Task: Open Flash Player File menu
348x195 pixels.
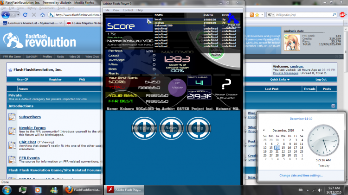Action: [x=107, y=10]
